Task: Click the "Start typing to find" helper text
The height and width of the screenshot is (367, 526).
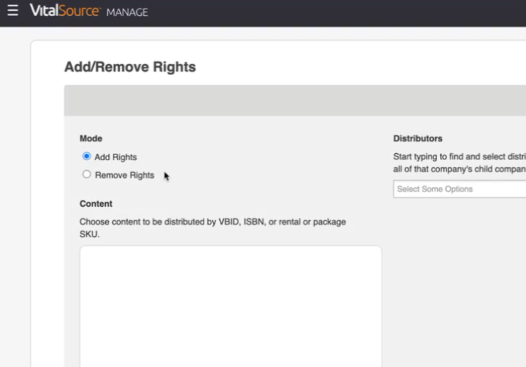Action: [x=460, y=157]
